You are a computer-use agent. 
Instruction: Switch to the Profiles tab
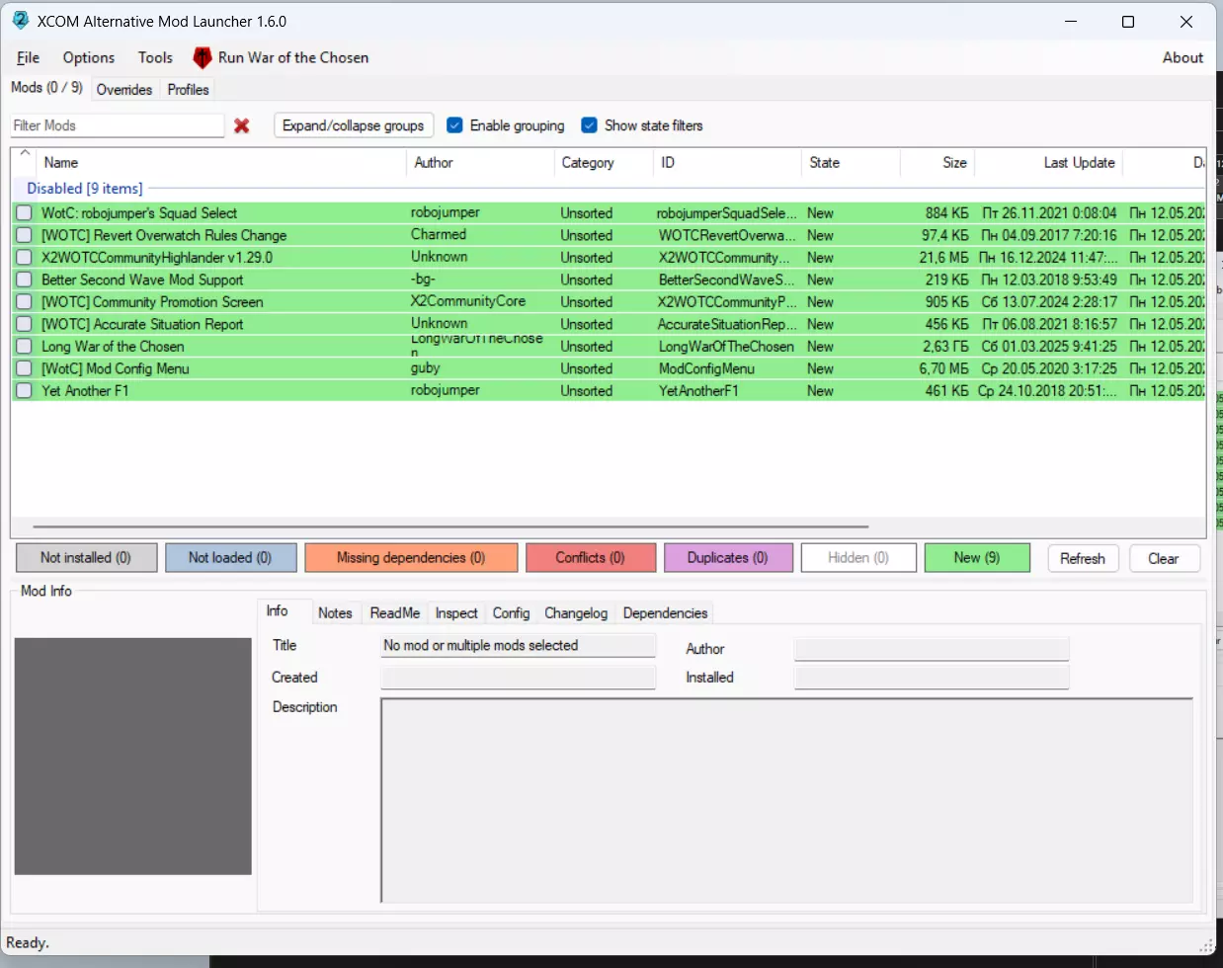pos(188,90)
